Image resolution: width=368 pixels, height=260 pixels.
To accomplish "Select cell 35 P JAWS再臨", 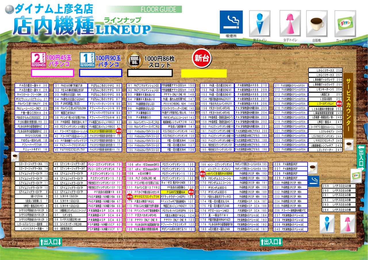I will (x=71, y=104).
